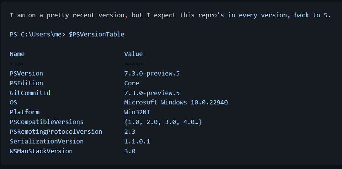Click the Name column header
The image size is (342, 169).
tap(17, 54)
